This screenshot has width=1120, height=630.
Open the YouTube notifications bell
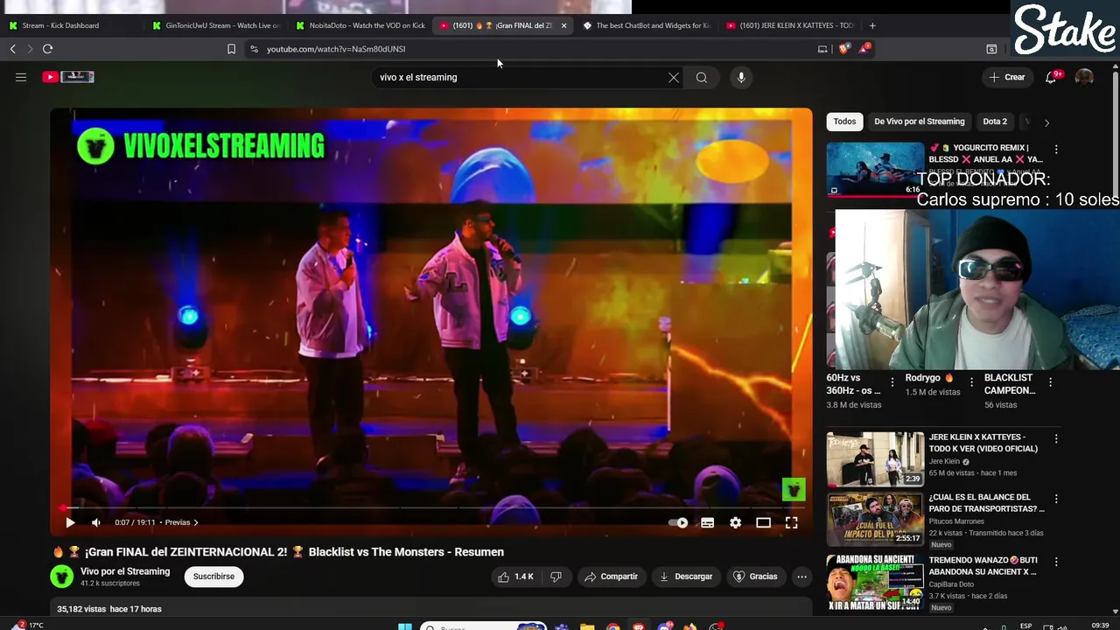tap(1051, 77)
